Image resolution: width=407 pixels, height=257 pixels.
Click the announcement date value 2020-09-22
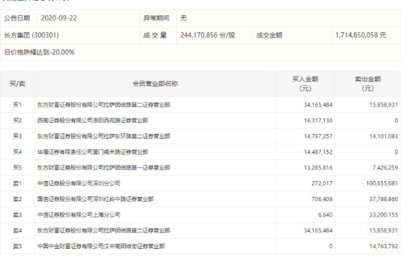tap(59, 18)
